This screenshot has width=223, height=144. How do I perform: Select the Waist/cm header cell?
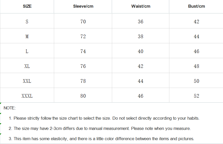[x=141, y=6]
